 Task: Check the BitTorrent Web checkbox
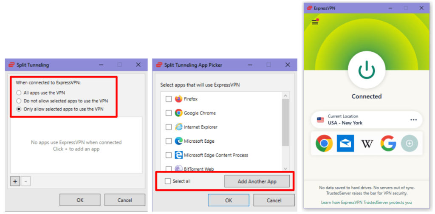168,168
